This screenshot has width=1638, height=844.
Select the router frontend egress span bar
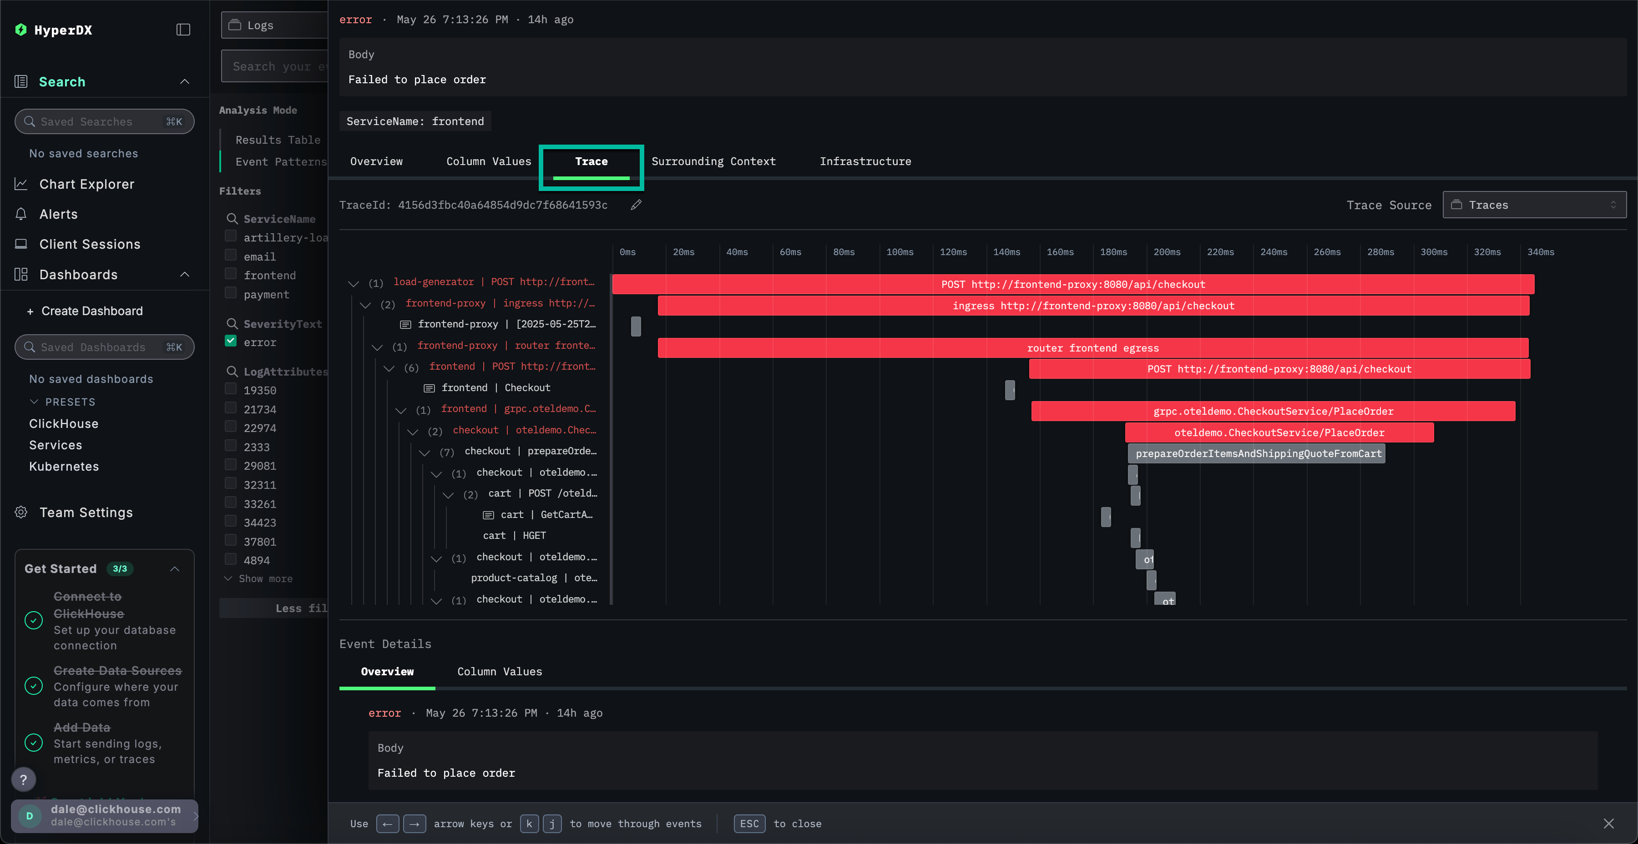[x=1092, y=347]
